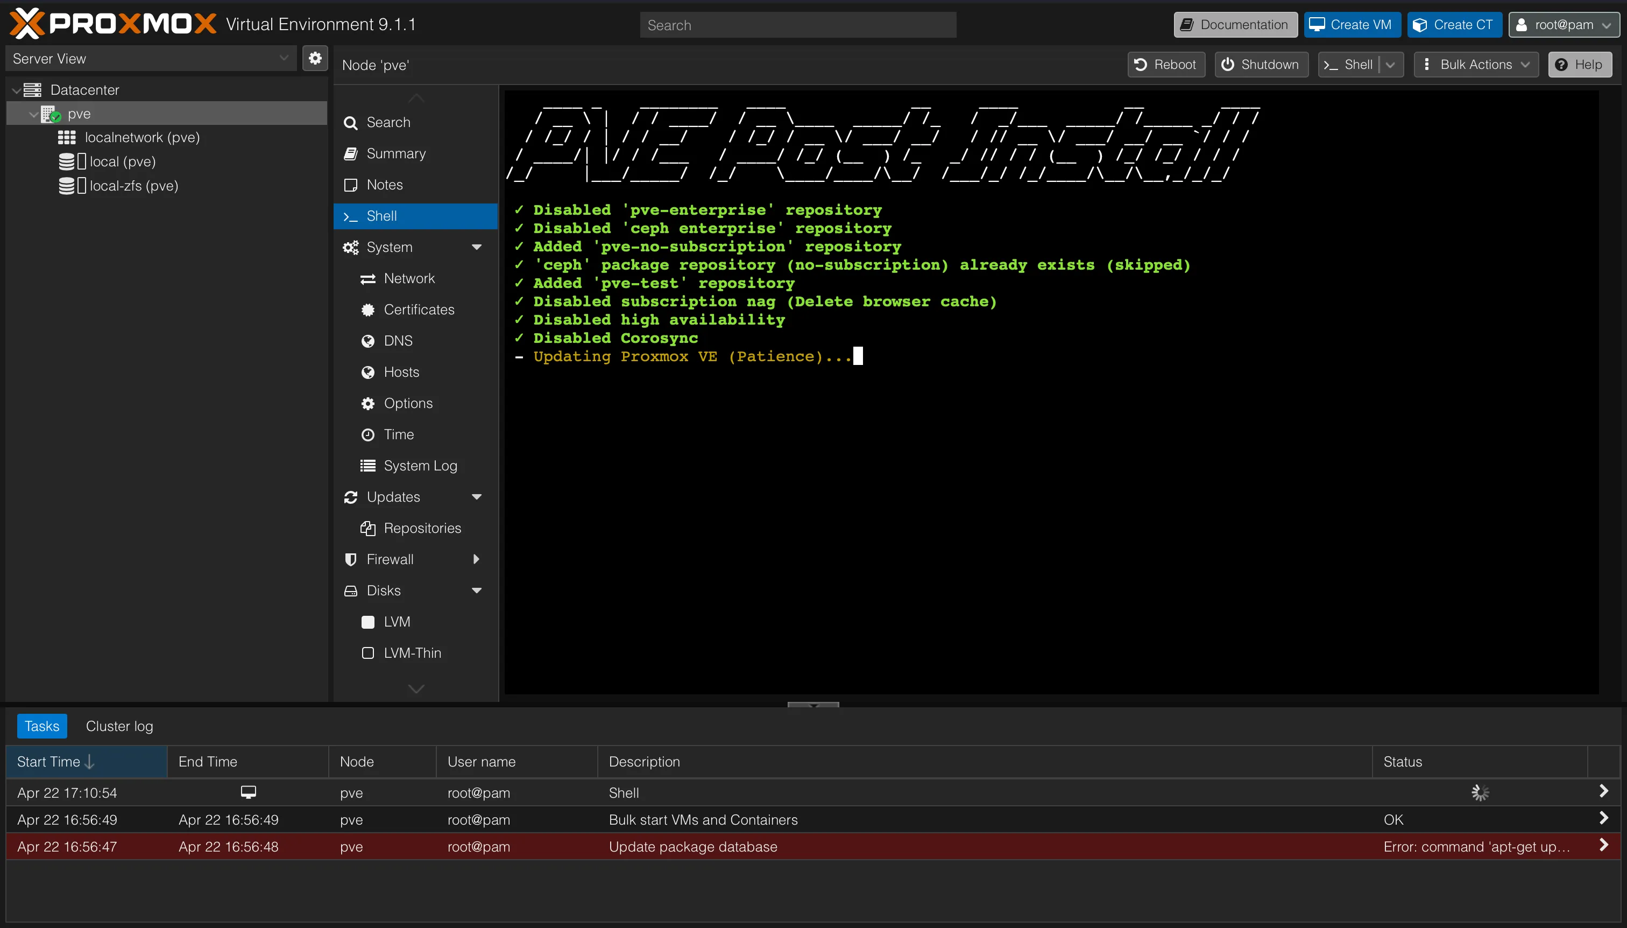1627x928 pixels.
Task: Collapse the pve node expander arrow
Action: tap(33, 115)
